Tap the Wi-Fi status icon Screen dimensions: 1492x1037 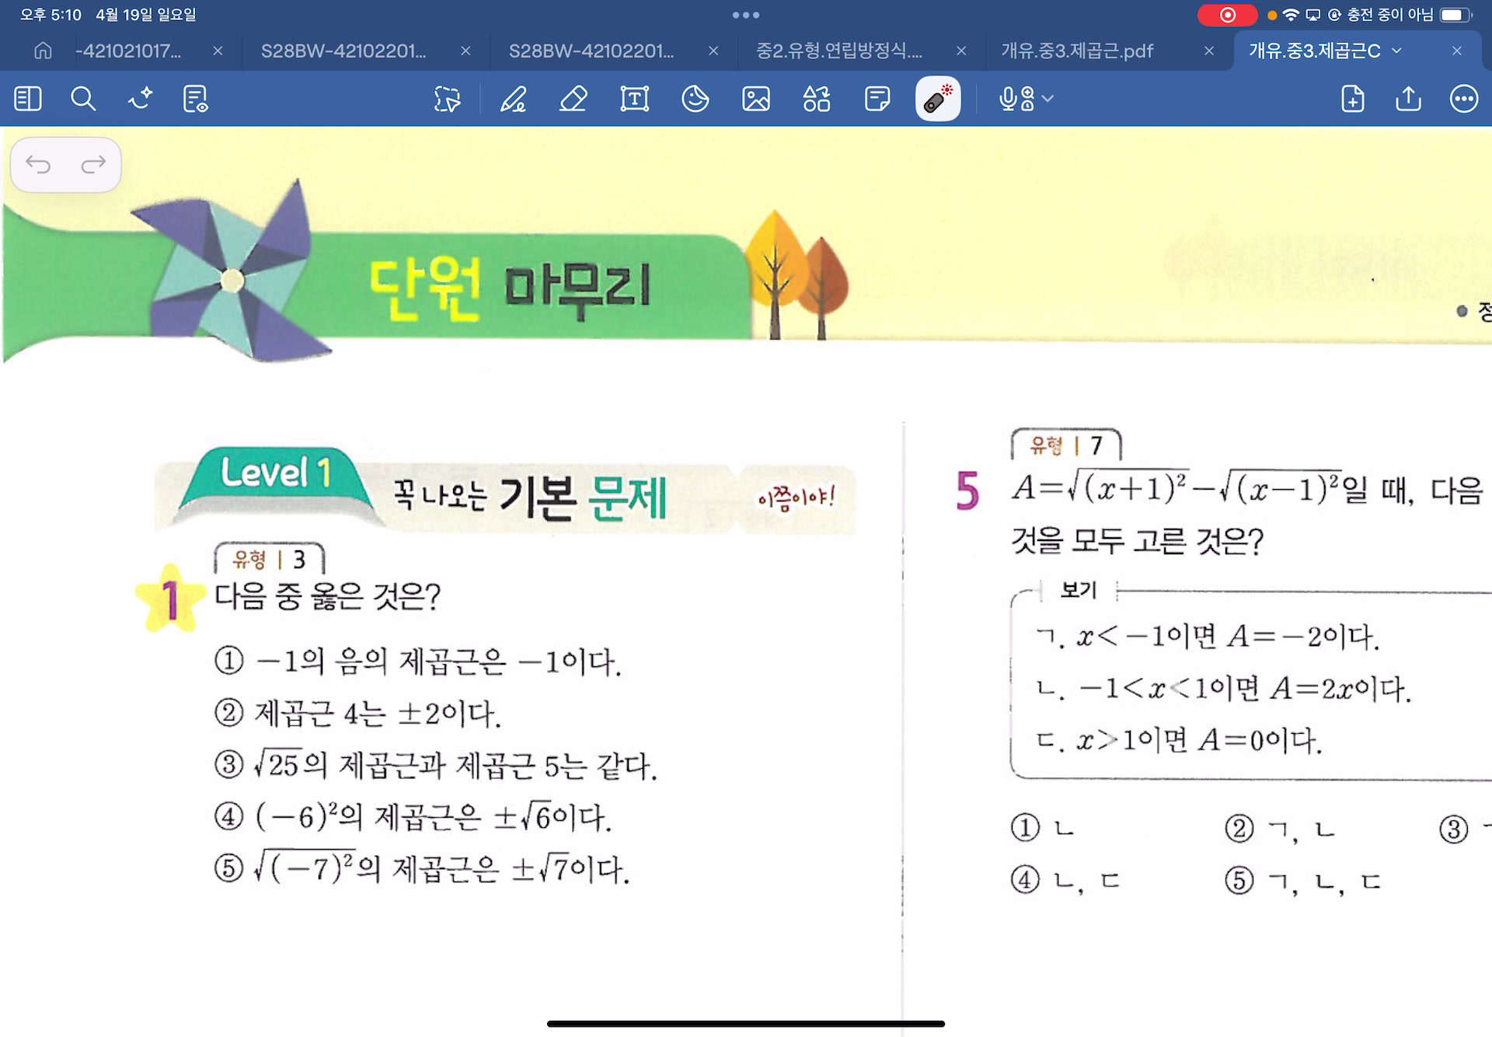tap(1291, 15)
